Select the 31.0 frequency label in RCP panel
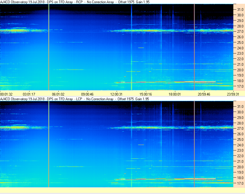 click(x=240, y=10)
